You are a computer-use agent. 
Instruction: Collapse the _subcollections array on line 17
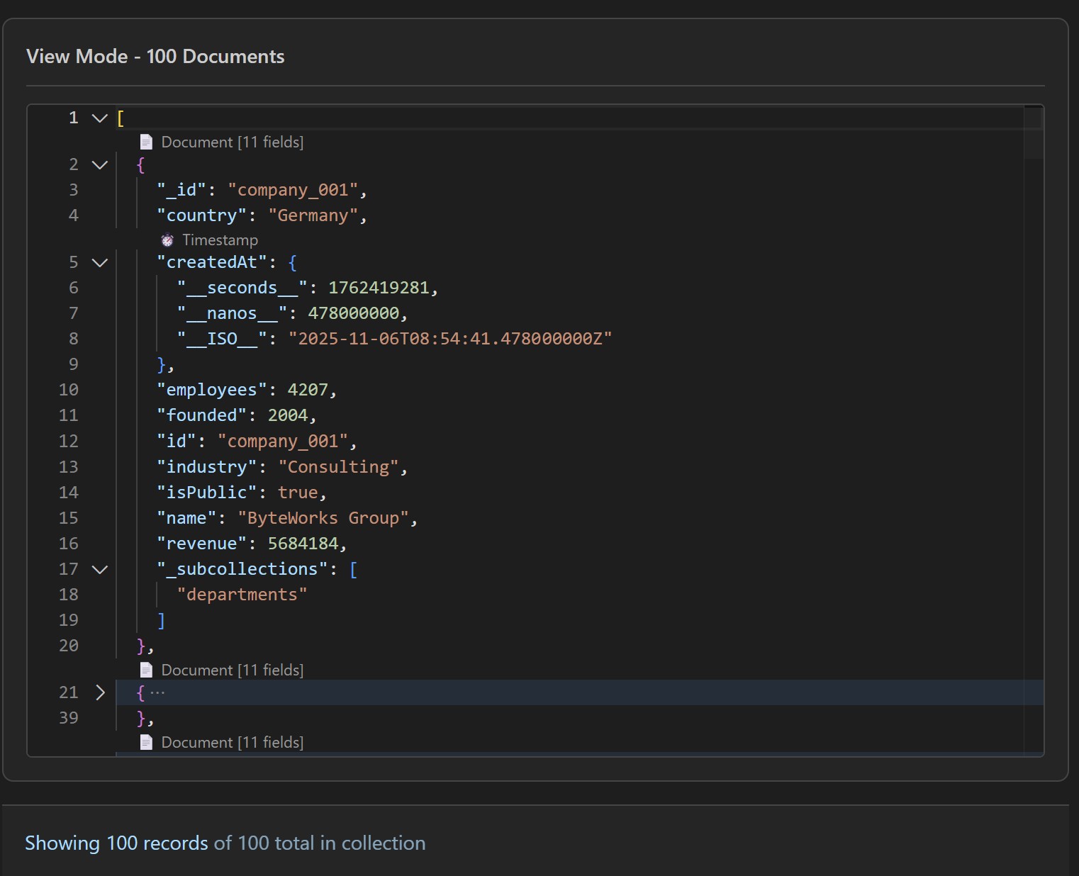100,569
